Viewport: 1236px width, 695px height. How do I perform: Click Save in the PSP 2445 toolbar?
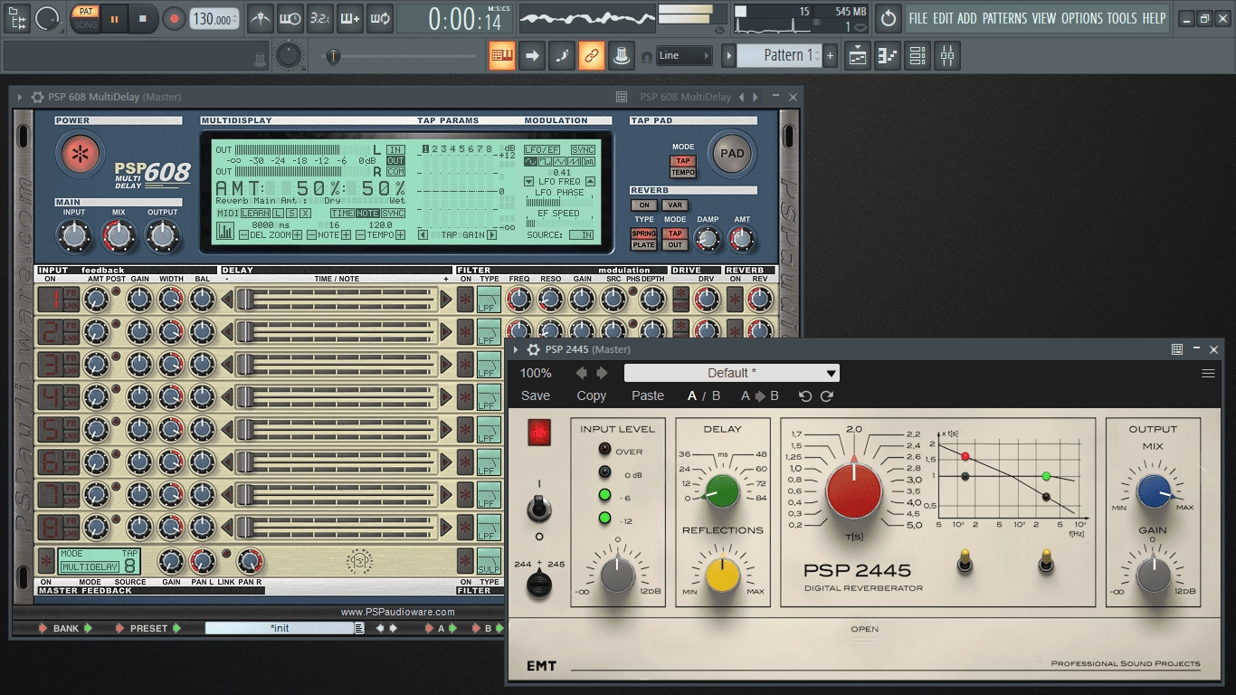(x=536, y=395)
